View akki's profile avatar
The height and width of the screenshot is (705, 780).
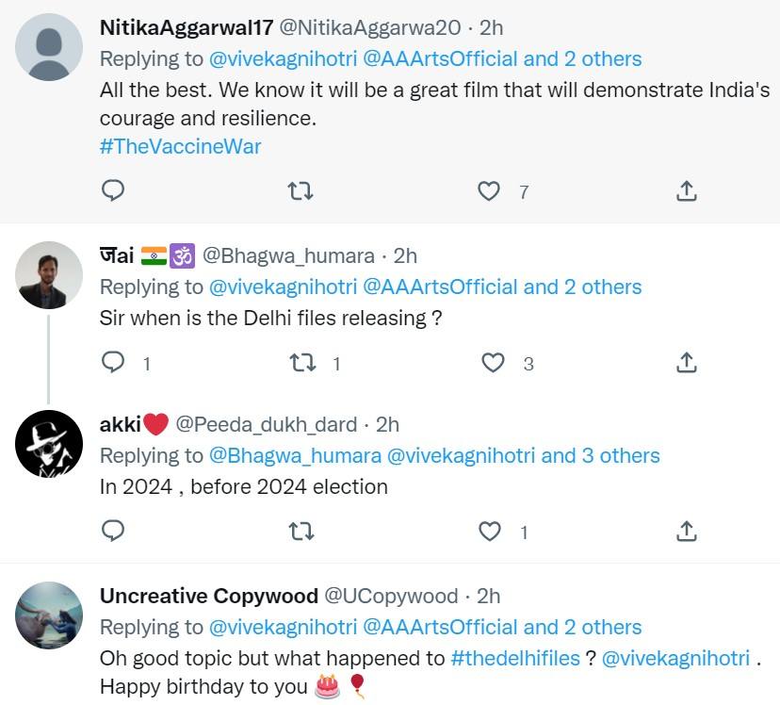(x=49, y=444)
